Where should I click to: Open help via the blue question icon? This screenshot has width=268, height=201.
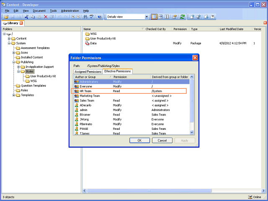100,17
